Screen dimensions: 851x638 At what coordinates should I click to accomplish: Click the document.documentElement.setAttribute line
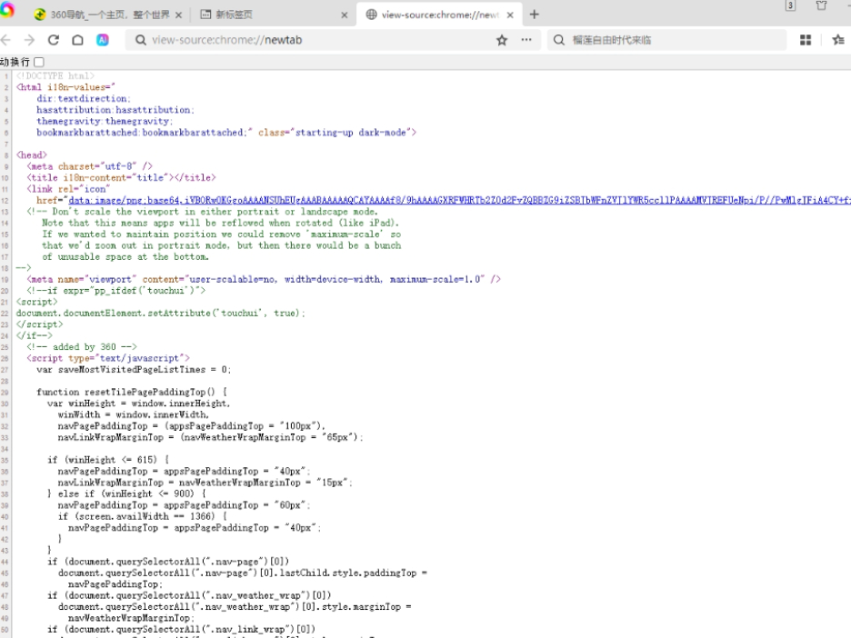[x=161, y=313]
